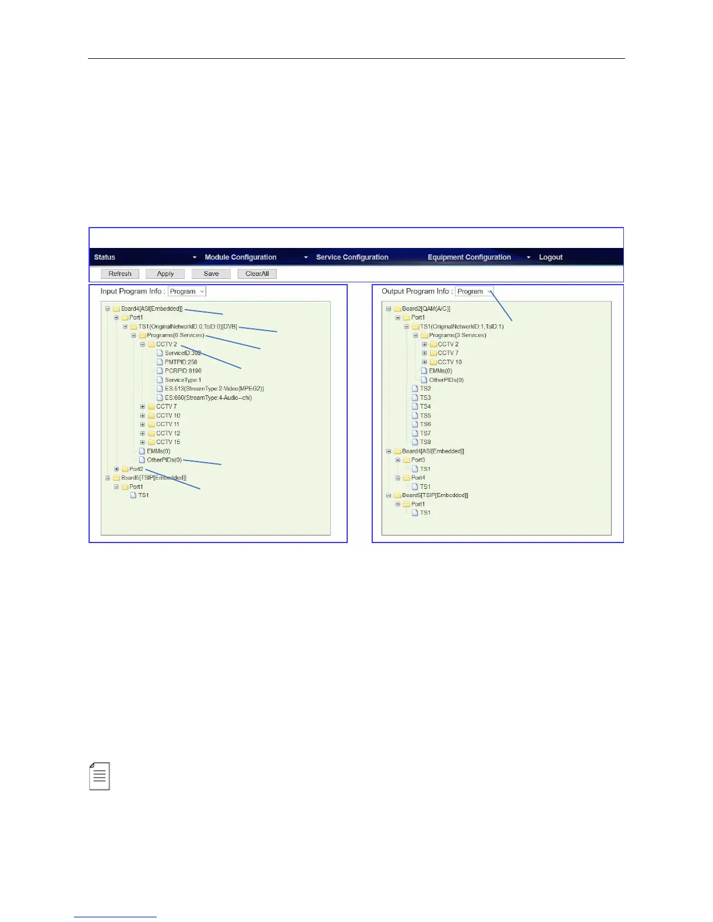This screenshot has height=922, width=713.
Task: Expand CCTV 7 in the input tree
Action: tap(143, 407)
